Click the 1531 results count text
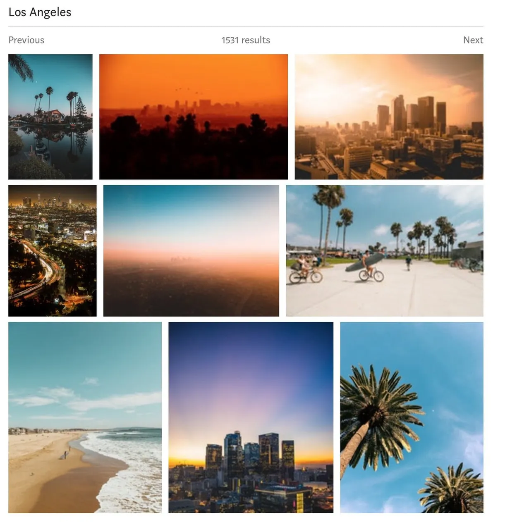 (x=246, y=40)
